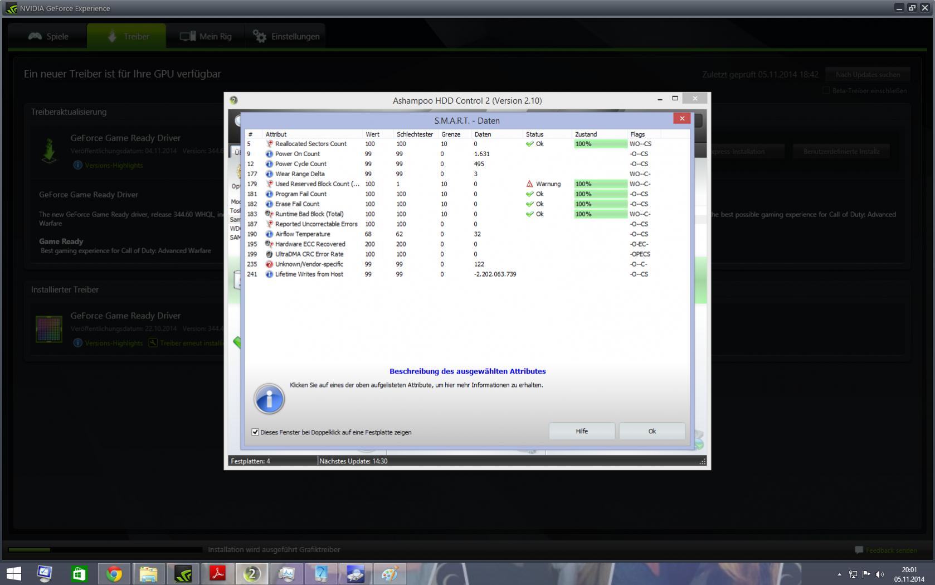Show hidden tray icons arrow
935x585 pixels.
[840, 574]
